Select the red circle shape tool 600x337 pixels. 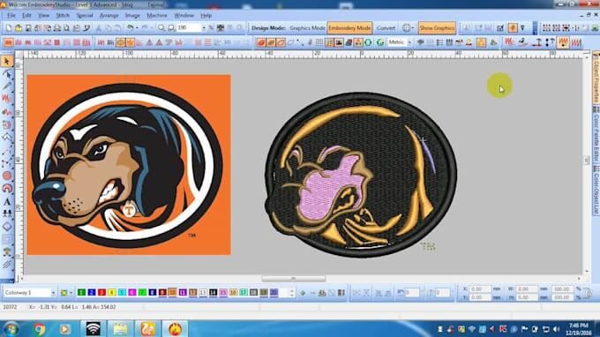[x=7, y=176]
